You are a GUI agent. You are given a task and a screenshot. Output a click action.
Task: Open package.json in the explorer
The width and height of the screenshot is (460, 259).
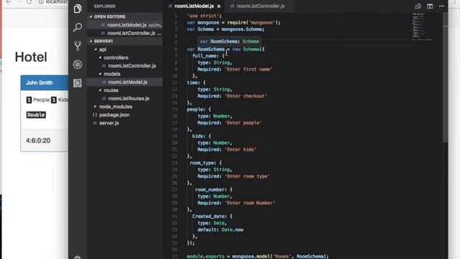[x=125, y=115]
